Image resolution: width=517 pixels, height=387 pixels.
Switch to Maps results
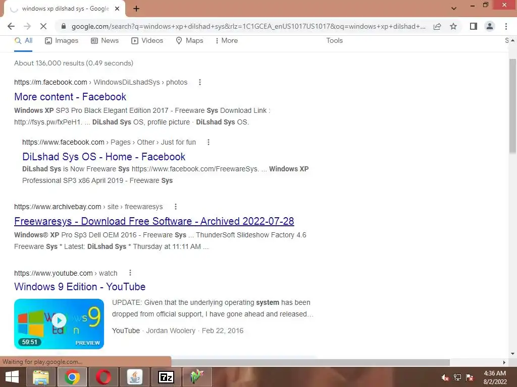tap(190, 40)
